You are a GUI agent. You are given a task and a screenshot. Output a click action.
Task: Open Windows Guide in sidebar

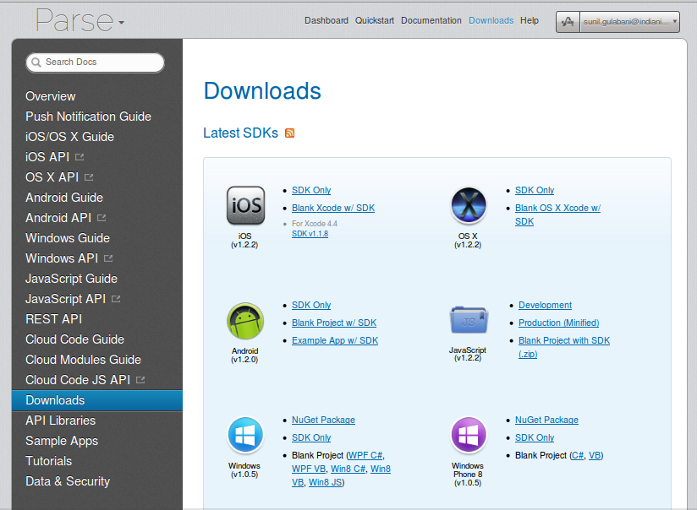click(x=68, y=238)
